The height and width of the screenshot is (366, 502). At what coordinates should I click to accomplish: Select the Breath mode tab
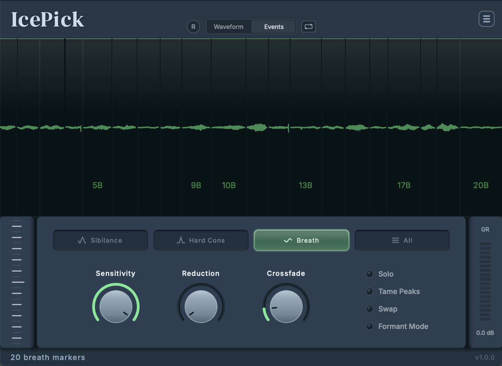point(302,240)
